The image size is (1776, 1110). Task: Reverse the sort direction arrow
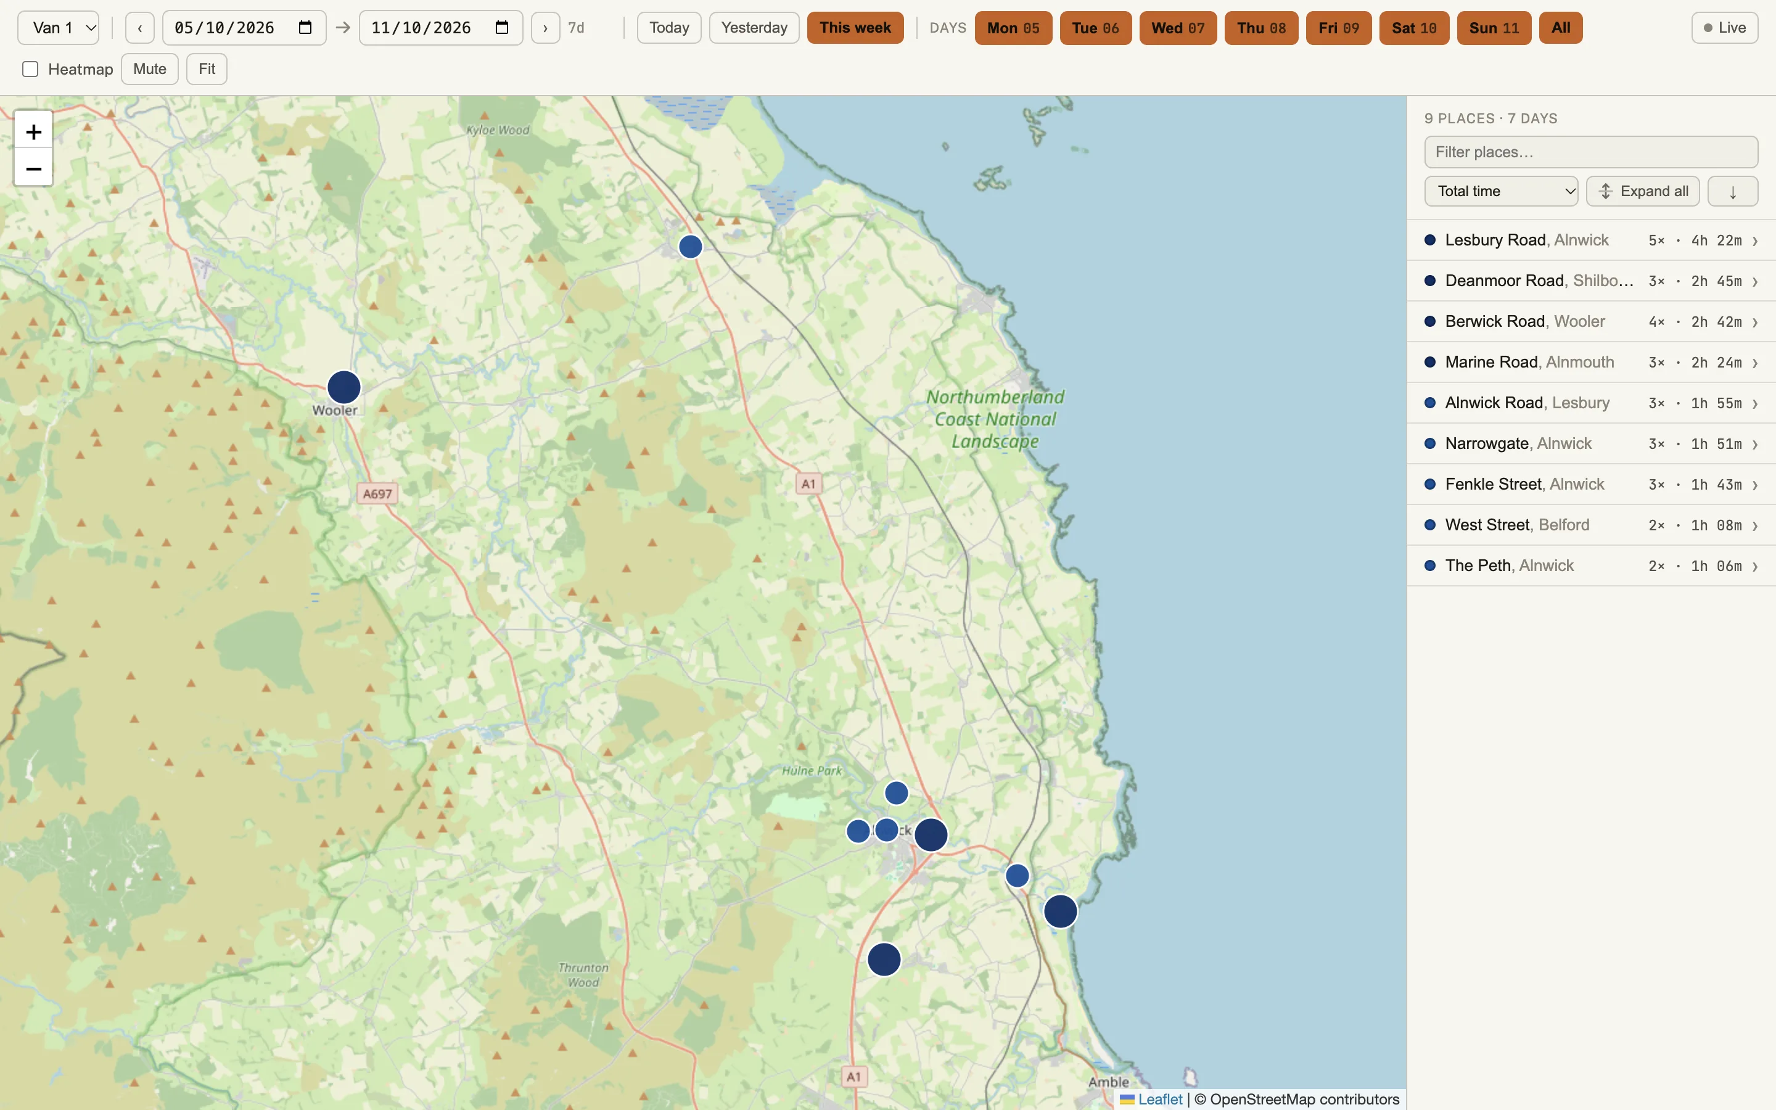[x=1732, y=192]
